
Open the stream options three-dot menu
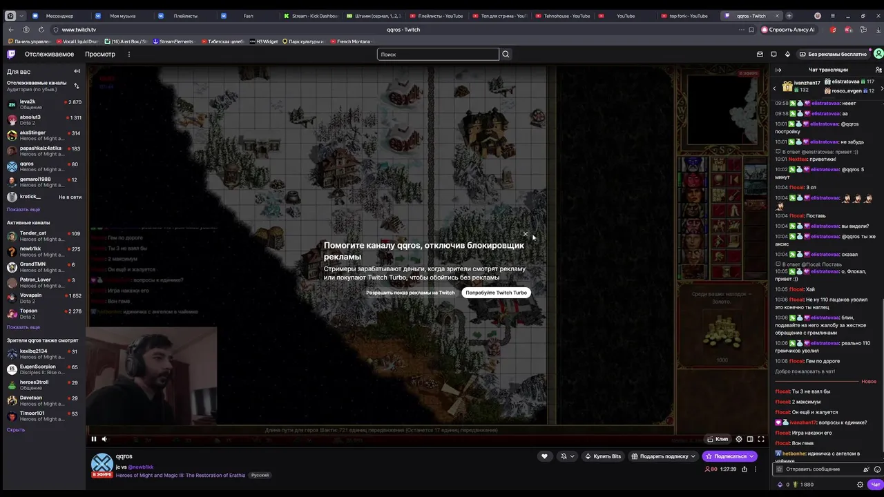[x=756, y=469]
